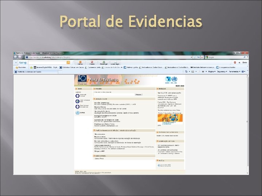Click the magnifier icon in Google search box
The width and height of the screenshot is (262, 196).
(245, 57)
